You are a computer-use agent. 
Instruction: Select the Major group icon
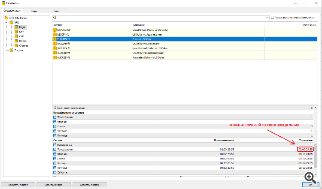point(16,27)
